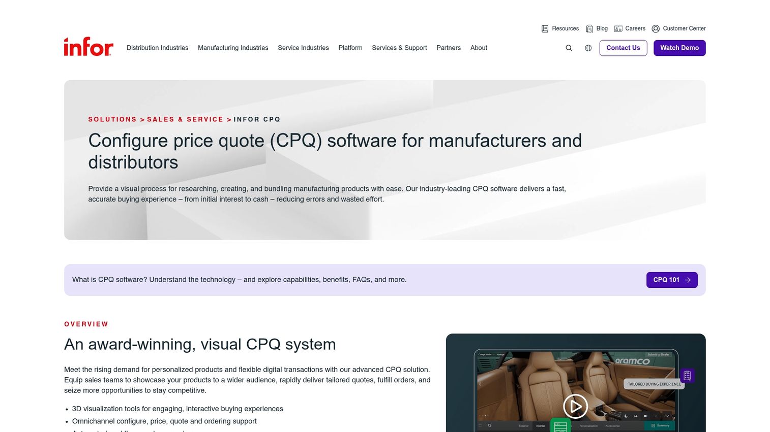Click the Careers badge icon
The width and height of the screenshot is (770, 432).
click(618, 29)
